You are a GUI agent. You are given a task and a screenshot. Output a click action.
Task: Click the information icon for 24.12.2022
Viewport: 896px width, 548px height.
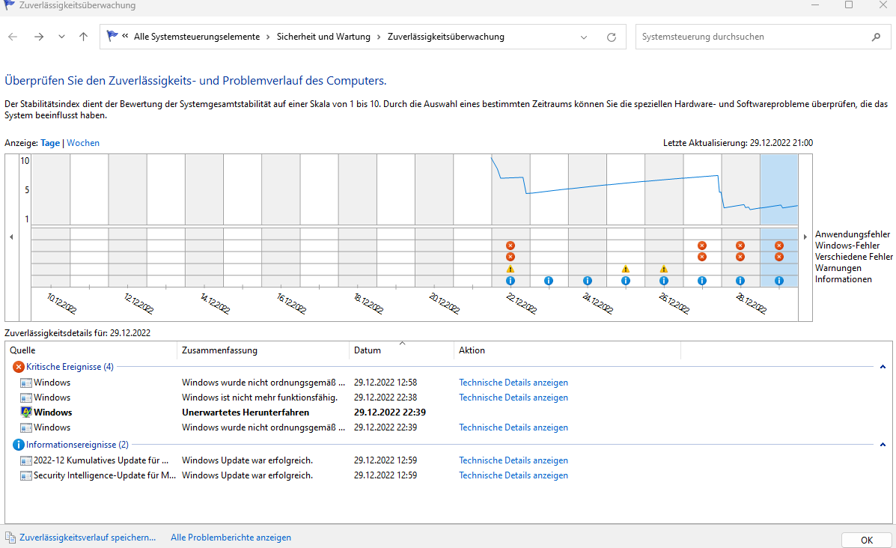[587, 281]
